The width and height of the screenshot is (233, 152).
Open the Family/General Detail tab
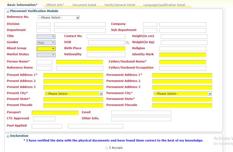[x=120, y=5]
